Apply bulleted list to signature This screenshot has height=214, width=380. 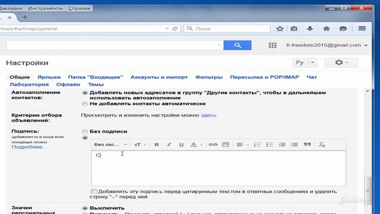tap(270, 144)
